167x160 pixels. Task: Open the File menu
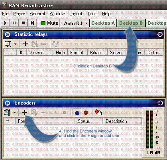point(5,14)
